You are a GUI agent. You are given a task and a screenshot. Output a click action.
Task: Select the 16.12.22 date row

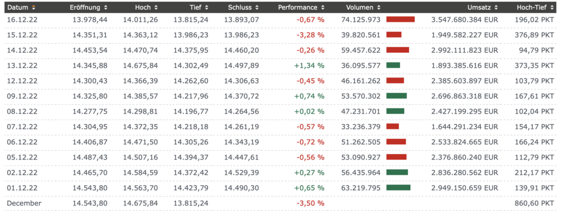281,20
